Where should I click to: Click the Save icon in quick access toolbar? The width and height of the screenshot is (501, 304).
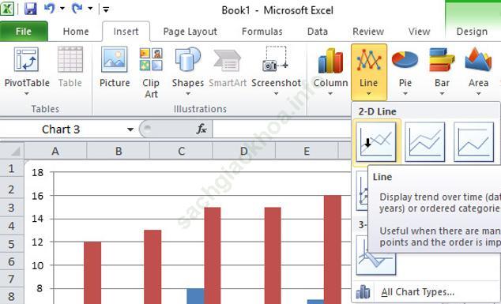point(30,9)
